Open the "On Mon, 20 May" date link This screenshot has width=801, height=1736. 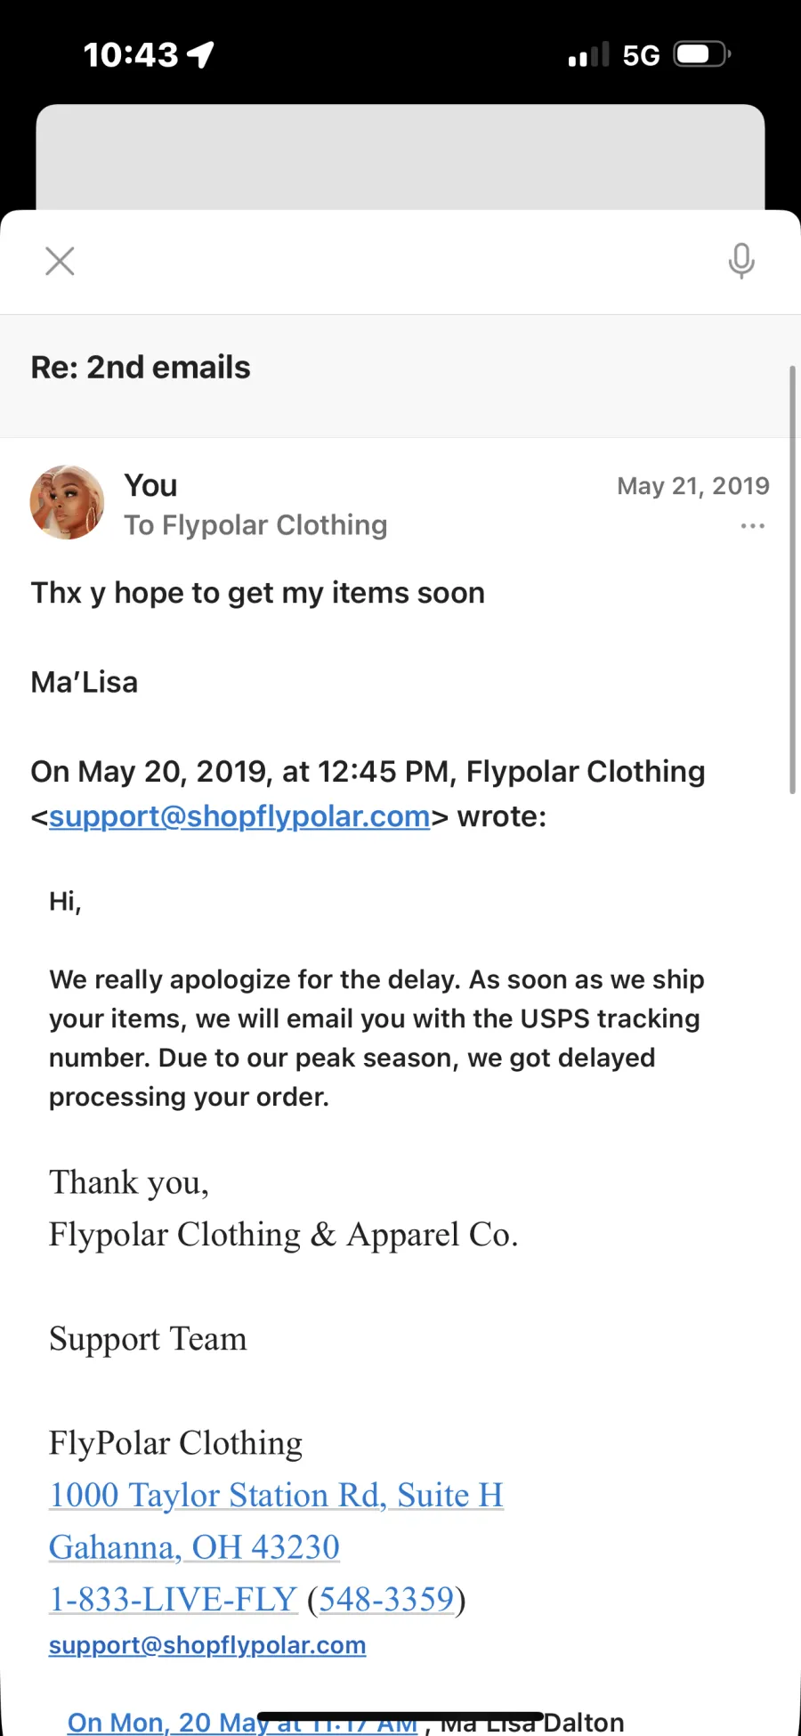(x=160, y=1723)
